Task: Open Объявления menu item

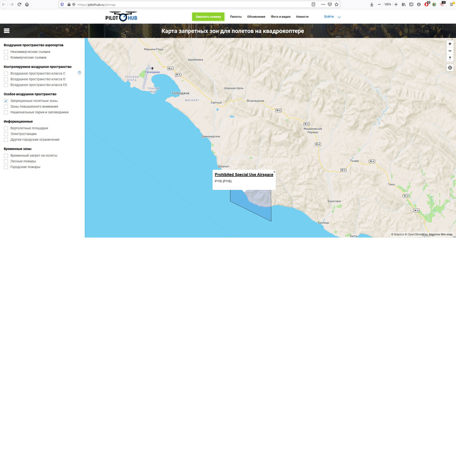Action: (256, 17)
